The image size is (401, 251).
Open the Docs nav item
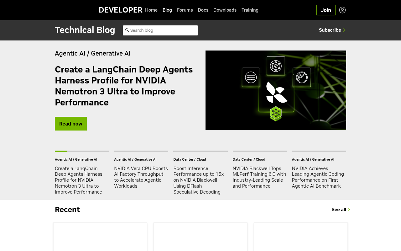tap(203, 10)
